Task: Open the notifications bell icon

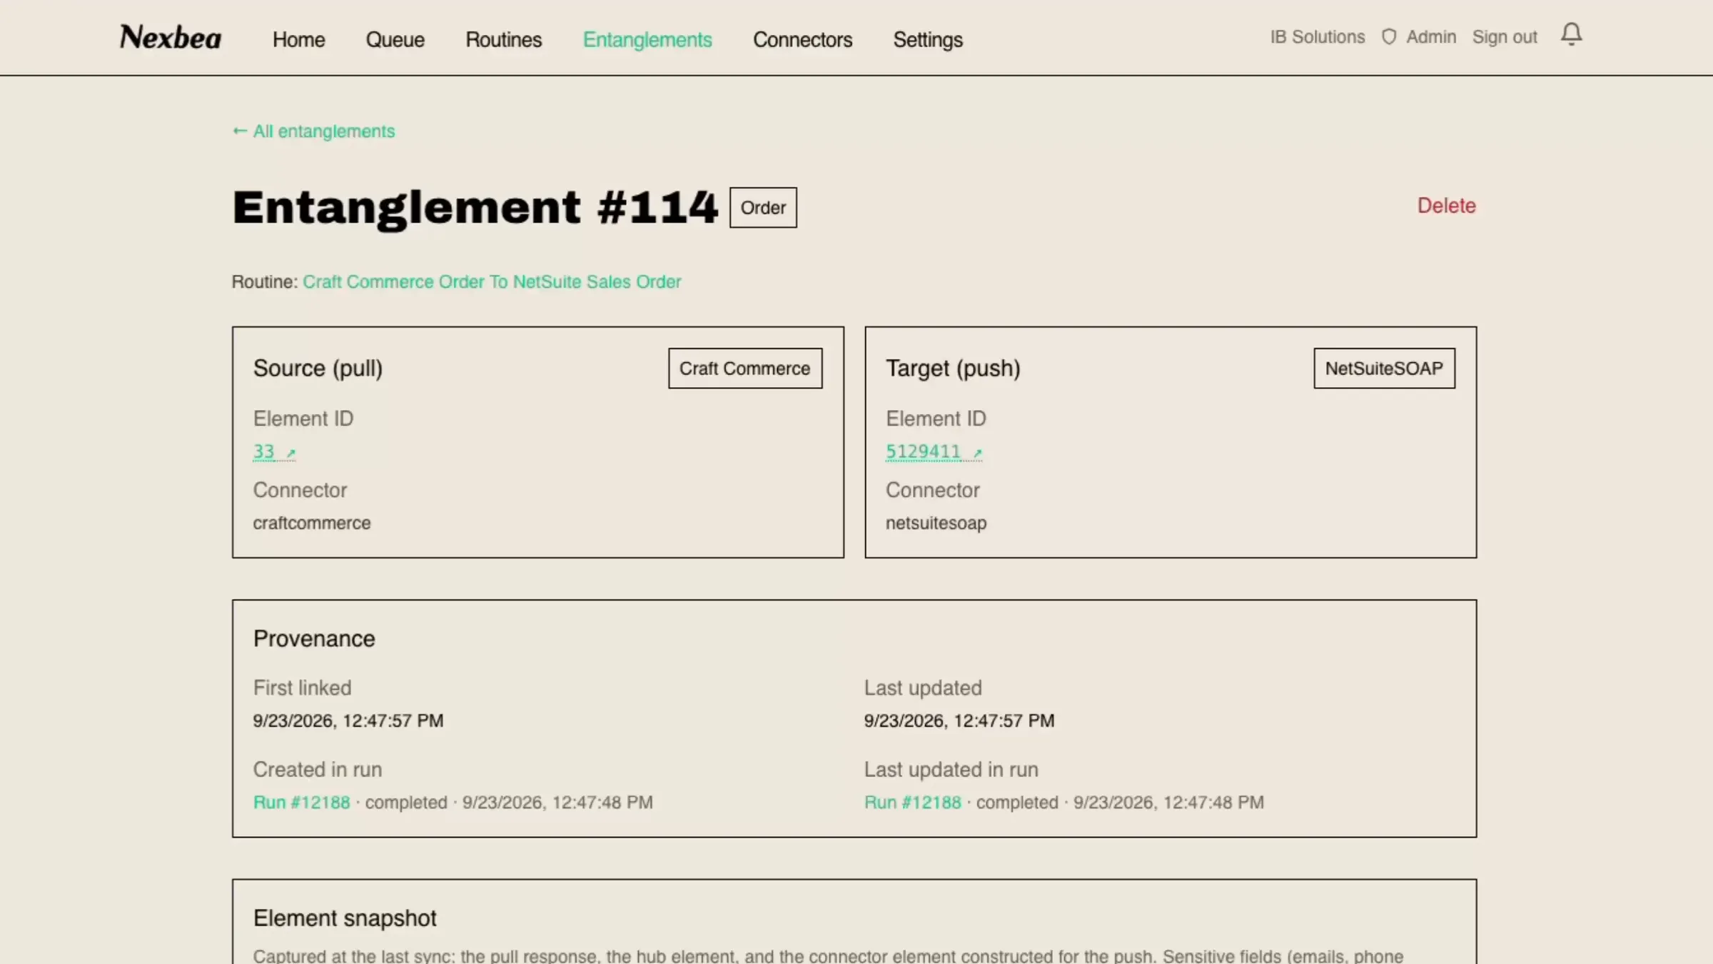Action: coord(1571,34)
